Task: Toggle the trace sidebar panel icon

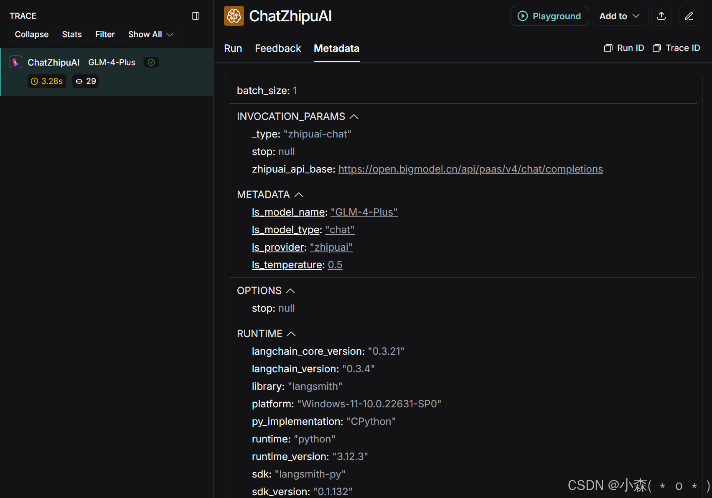Action: [x=195, y=16]
